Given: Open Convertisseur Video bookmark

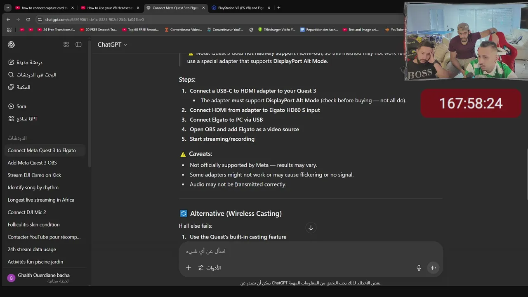Looking at the screenshot, I should coord(183,30).
